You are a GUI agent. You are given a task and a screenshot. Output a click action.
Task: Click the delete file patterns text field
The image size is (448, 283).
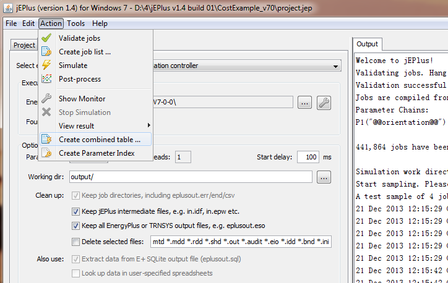tap(241, 242)
